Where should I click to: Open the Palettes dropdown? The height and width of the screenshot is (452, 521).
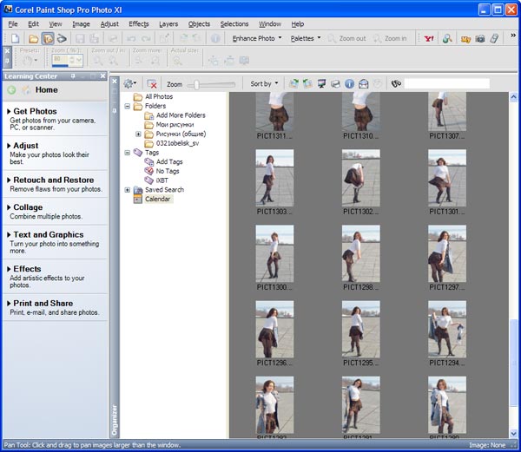[306, 39]
